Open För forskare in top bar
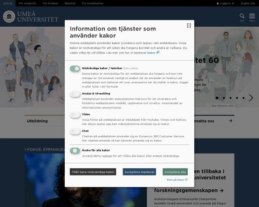The height and width of the screenshot is (207, 259). point(50,3)
